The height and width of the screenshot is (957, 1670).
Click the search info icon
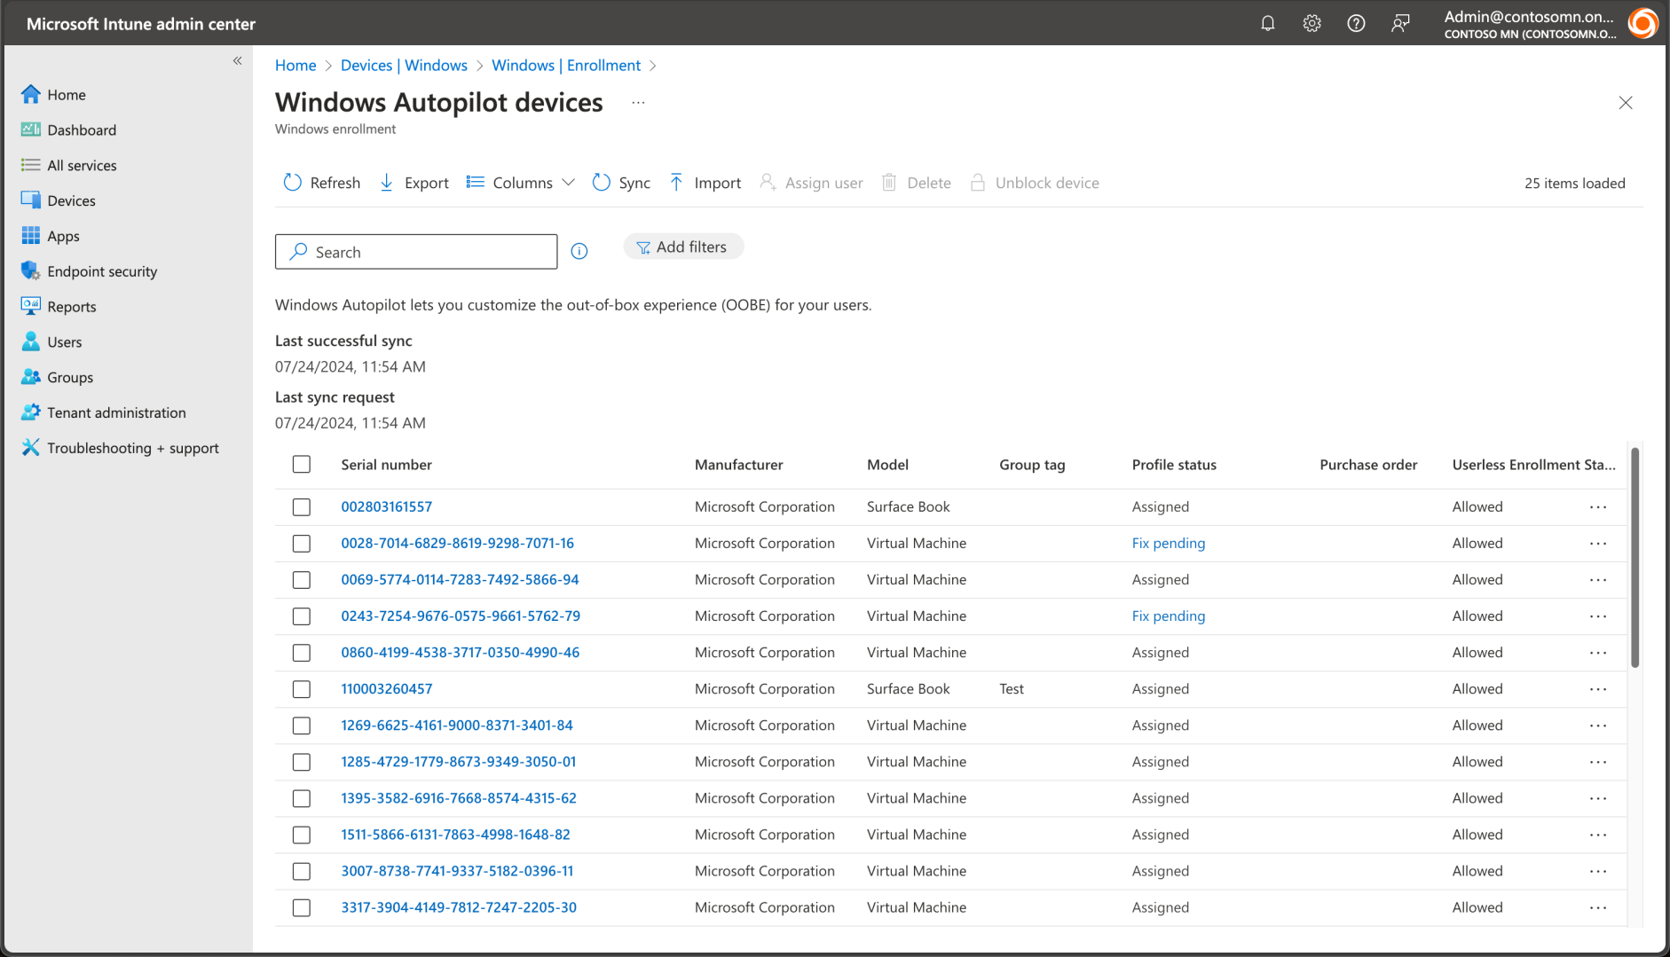(x=579, y=252)
